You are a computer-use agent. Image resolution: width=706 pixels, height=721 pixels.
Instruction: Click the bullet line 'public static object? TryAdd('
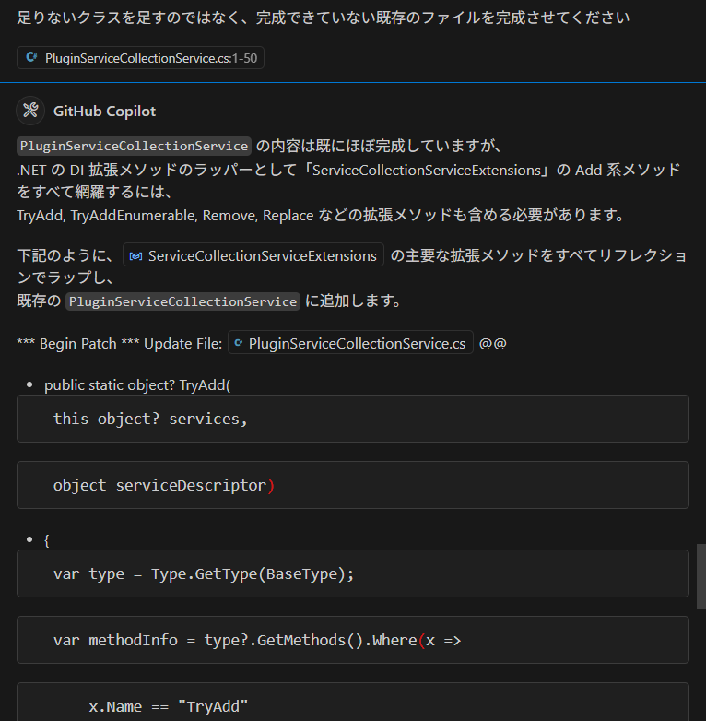coord(137,384)
